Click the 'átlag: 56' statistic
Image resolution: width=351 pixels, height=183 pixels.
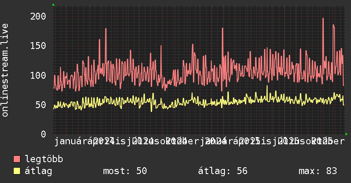point(223,171)
